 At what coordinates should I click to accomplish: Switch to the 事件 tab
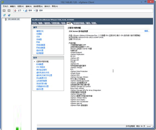[88, 23]
